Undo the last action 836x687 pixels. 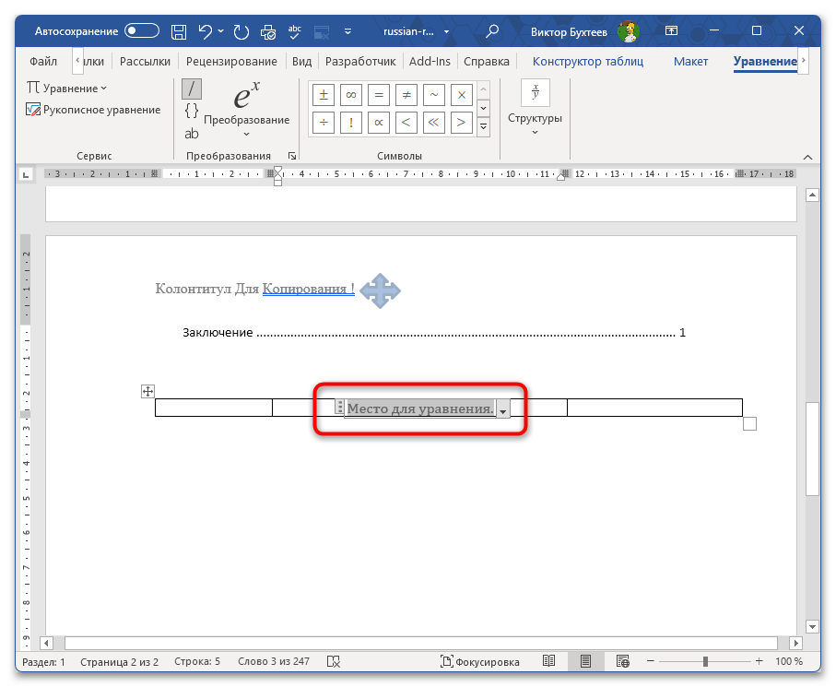pos(206,31)
